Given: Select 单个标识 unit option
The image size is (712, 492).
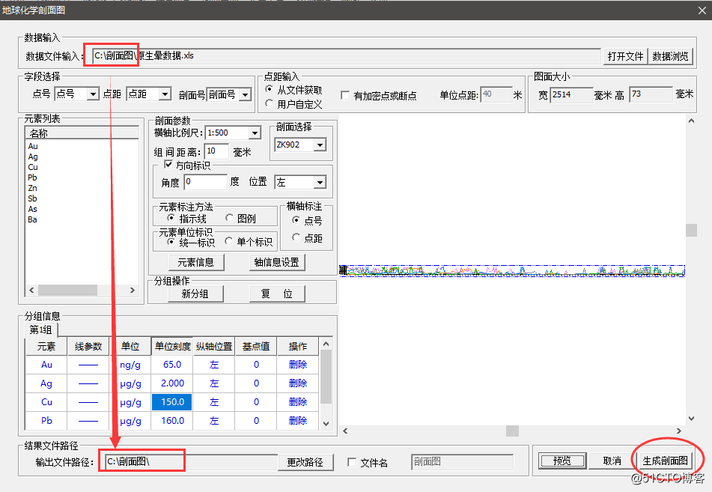Looking at the screenshot, I should point(229,241).
